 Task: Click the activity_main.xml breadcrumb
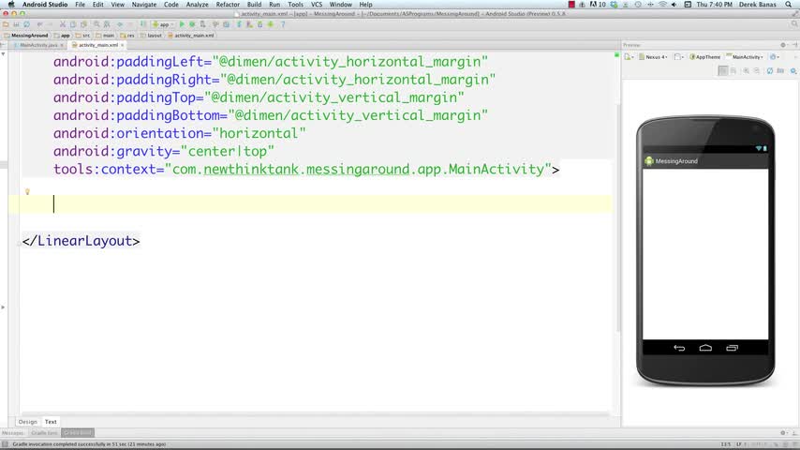191,36
